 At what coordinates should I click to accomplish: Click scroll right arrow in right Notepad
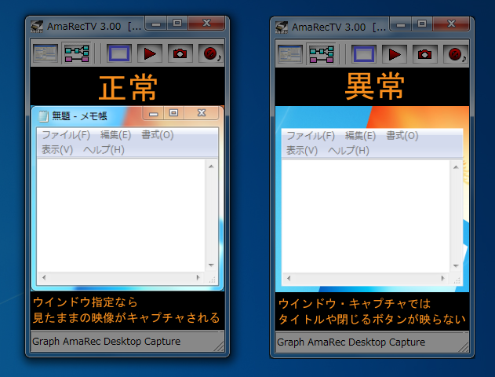(442, 278)
